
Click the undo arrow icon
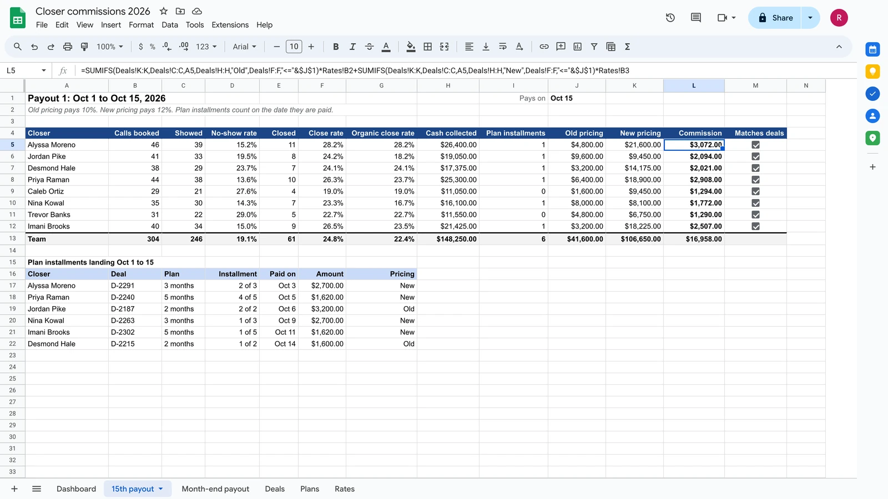tap(34, 47)
